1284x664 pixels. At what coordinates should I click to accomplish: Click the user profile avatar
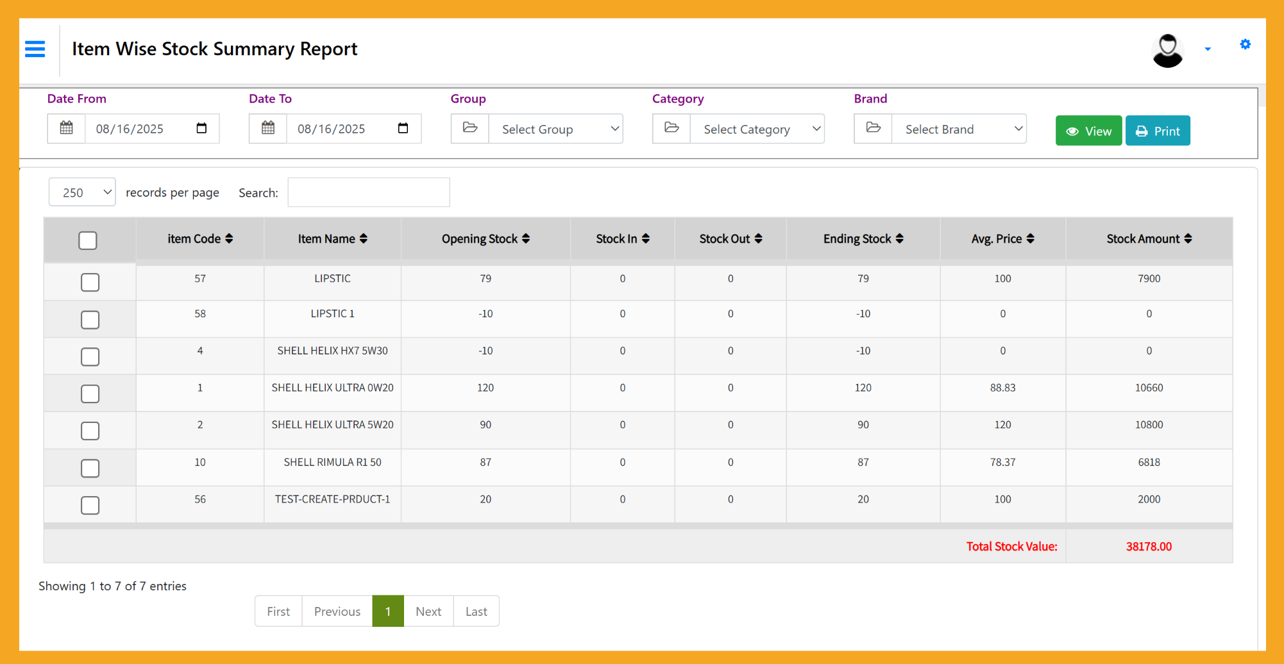point(1167,50)
